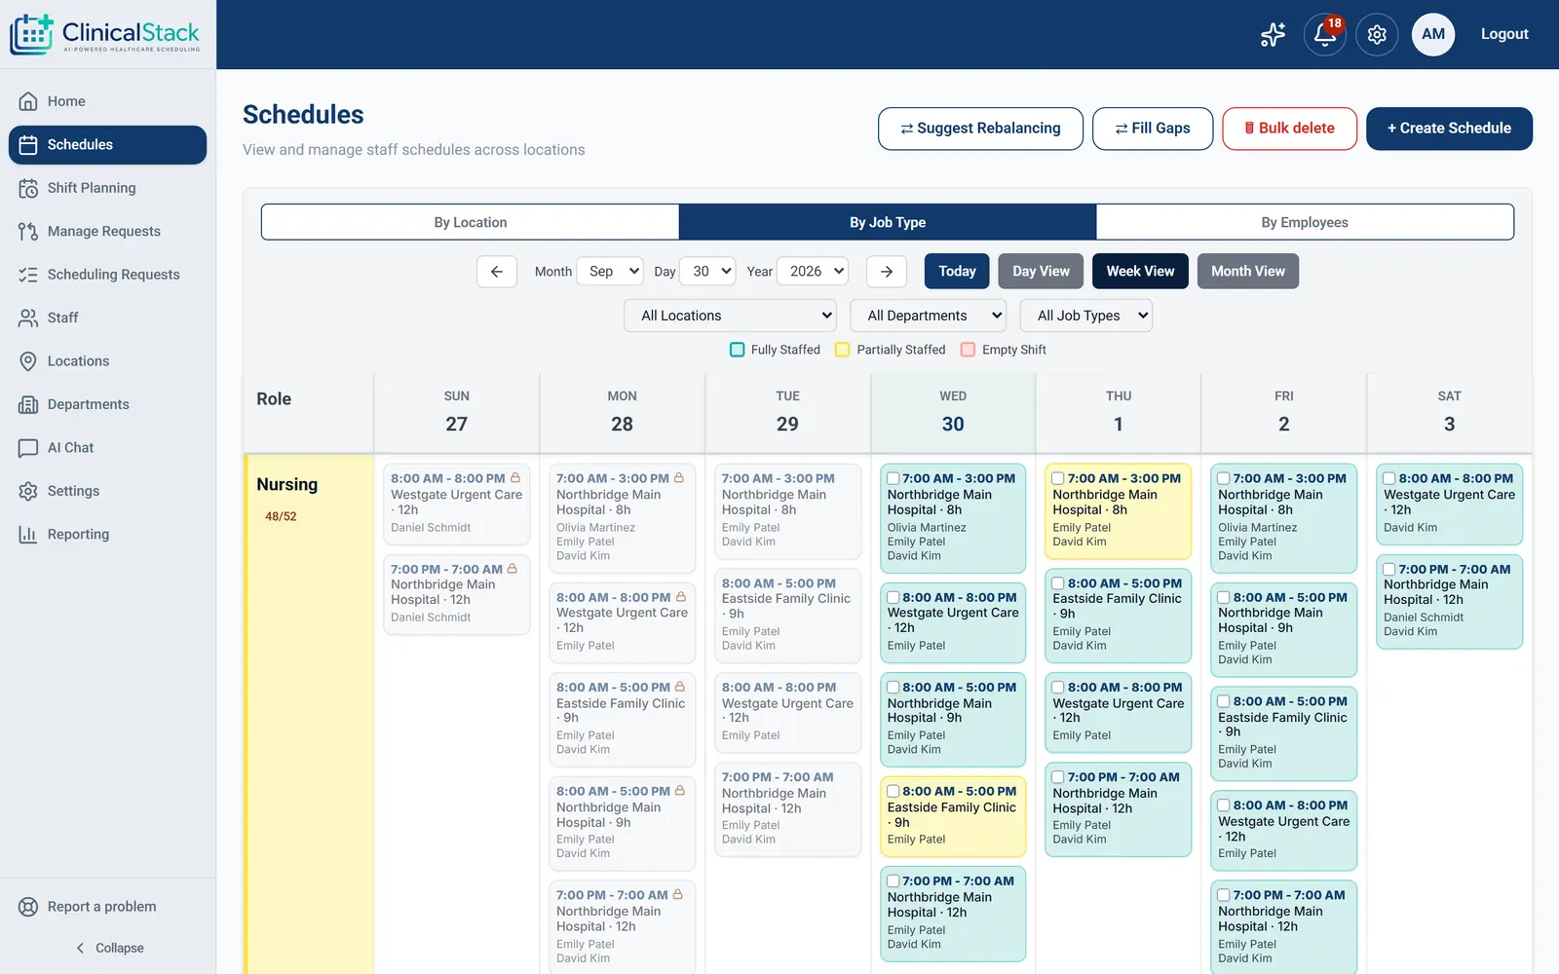Check Saturday 8:00 AM - 8:00 PM Westgate shift
Screen dimensions: 1559x974
tap(1389, 478)
